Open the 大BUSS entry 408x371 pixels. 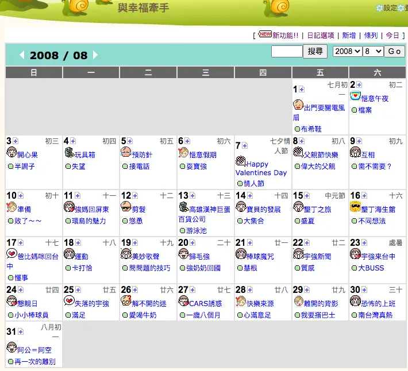point(371,268)
